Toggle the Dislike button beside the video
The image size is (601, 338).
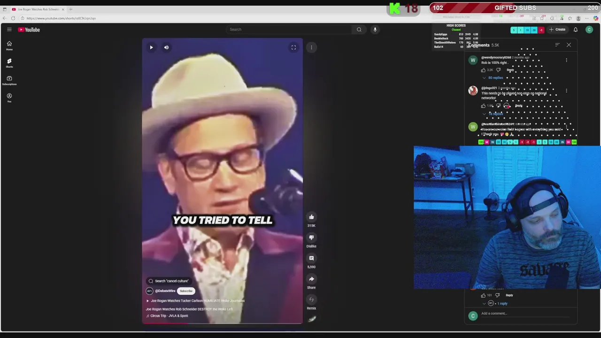pos(311,238)
